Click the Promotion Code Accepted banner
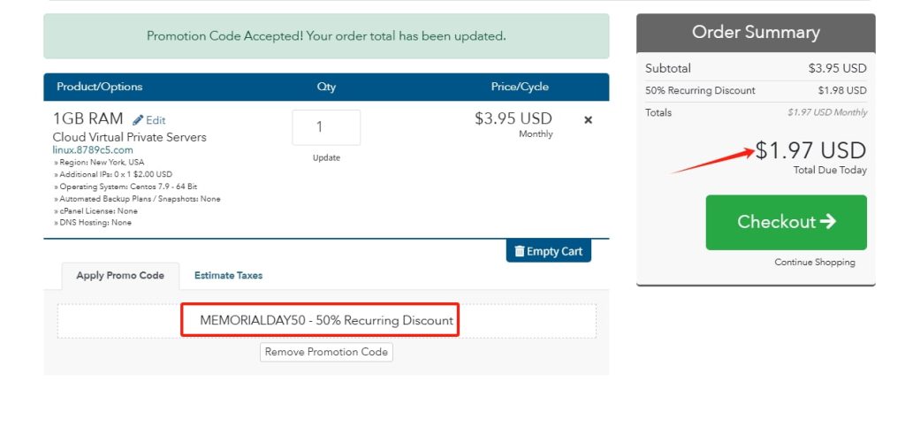905x435 pixels. [x=326, y=36]
